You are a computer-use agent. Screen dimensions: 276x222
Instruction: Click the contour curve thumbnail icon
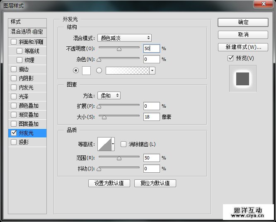104,144
